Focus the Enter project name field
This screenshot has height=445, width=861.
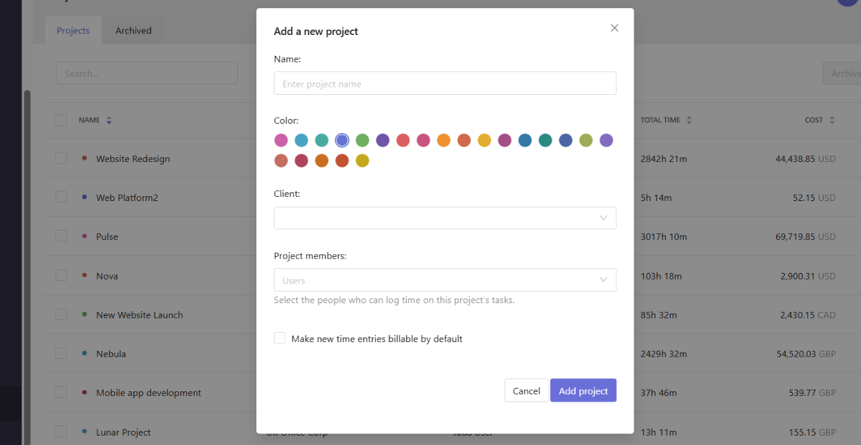click(445, 83)
